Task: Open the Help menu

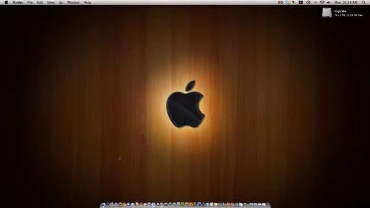Action: (x=87, y=2)
